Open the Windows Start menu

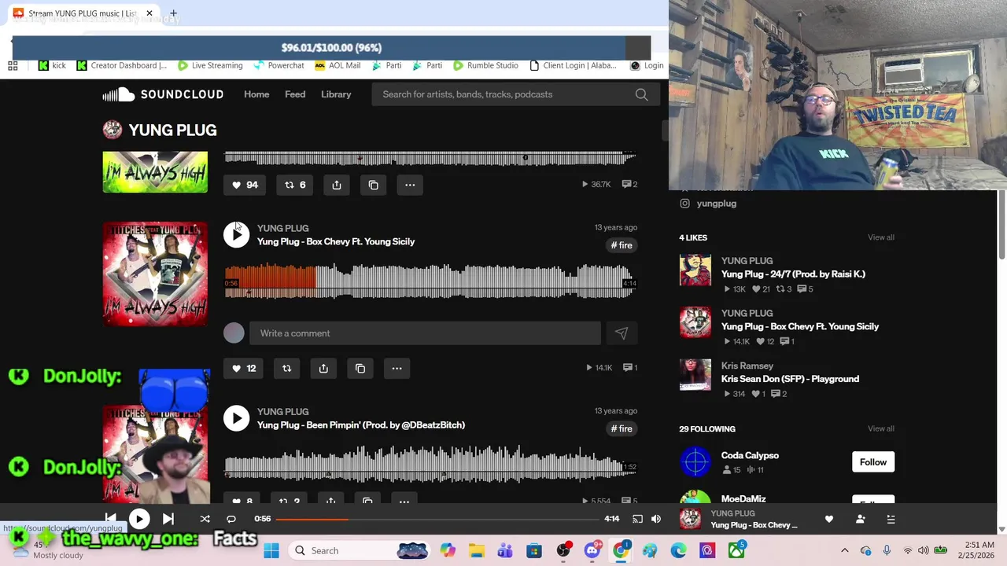tap(271, 550)
